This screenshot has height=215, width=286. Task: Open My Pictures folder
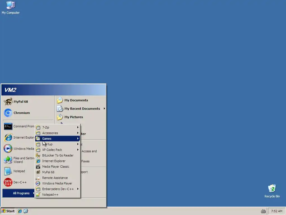[x=81, y=117]
